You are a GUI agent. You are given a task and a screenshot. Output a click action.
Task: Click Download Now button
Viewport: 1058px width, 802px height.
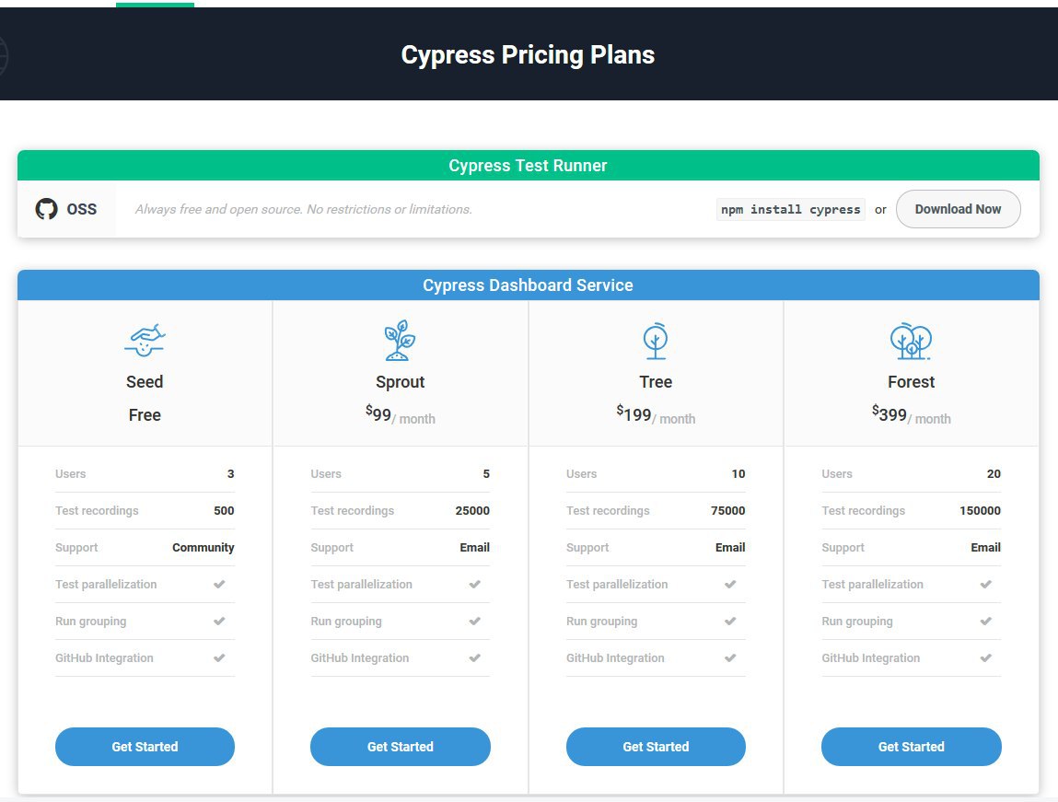959,209
